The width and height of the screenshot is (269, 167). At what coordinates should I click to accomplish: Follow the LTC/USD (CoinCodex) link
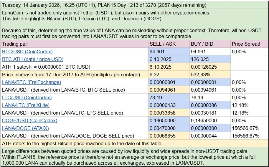pyautogui.click(x=27, y=97)
